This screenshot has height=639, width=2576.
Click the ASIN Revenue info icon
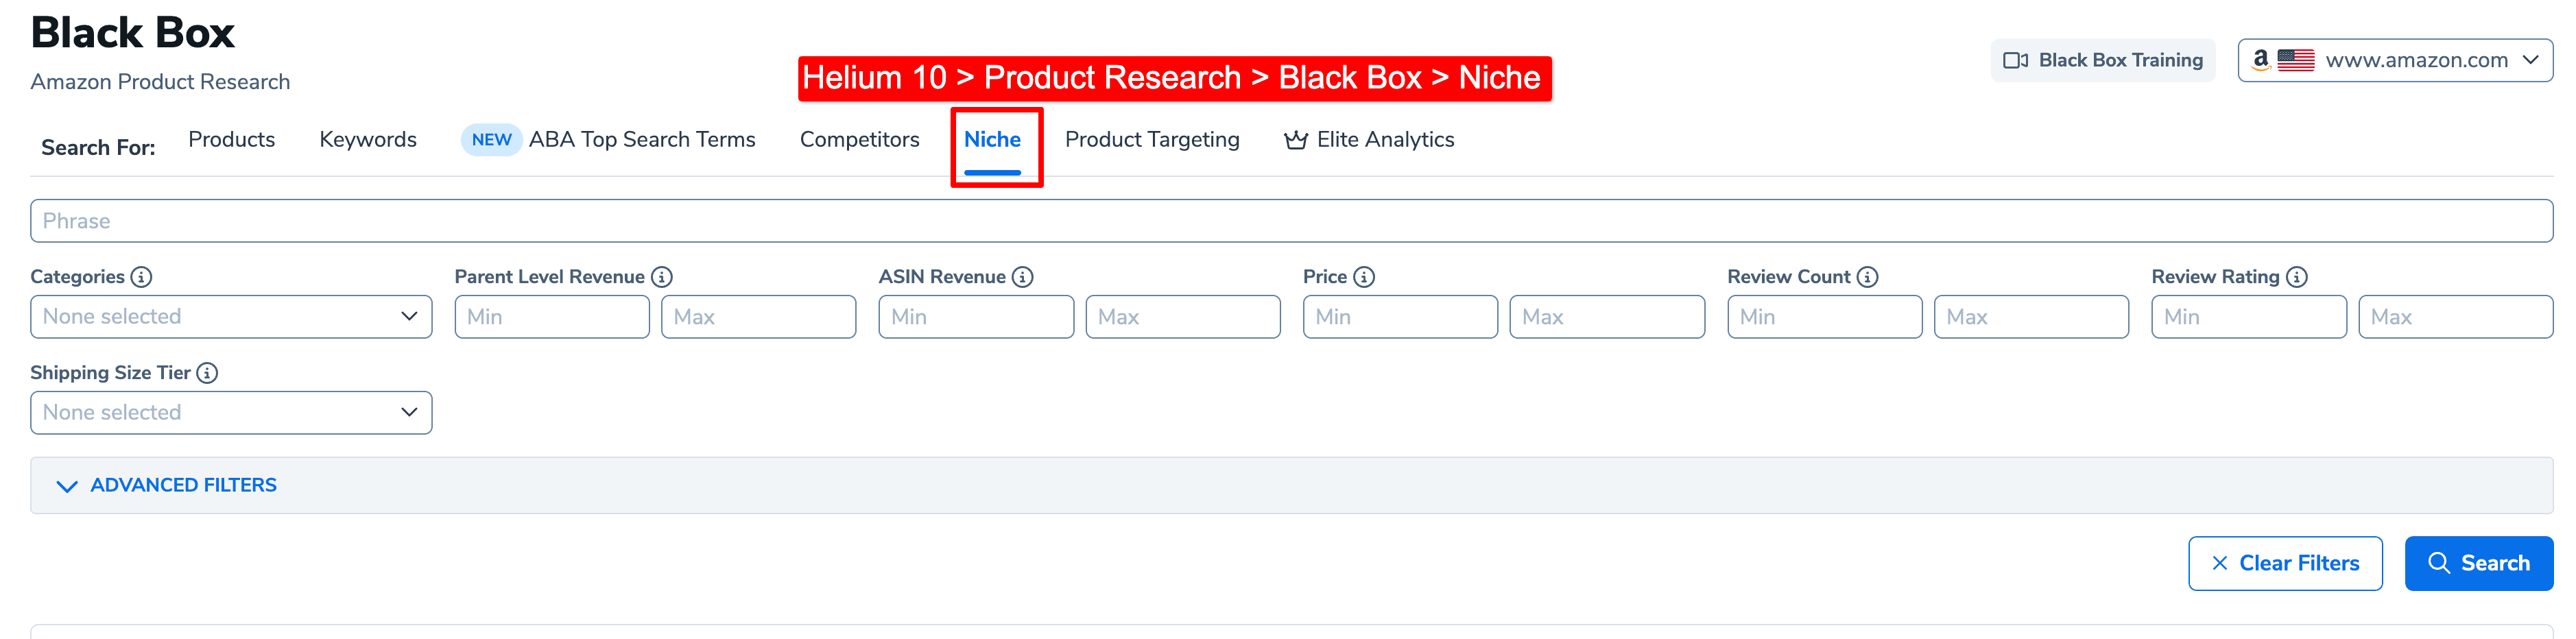pyautogui.click(x=1022, y=277)
